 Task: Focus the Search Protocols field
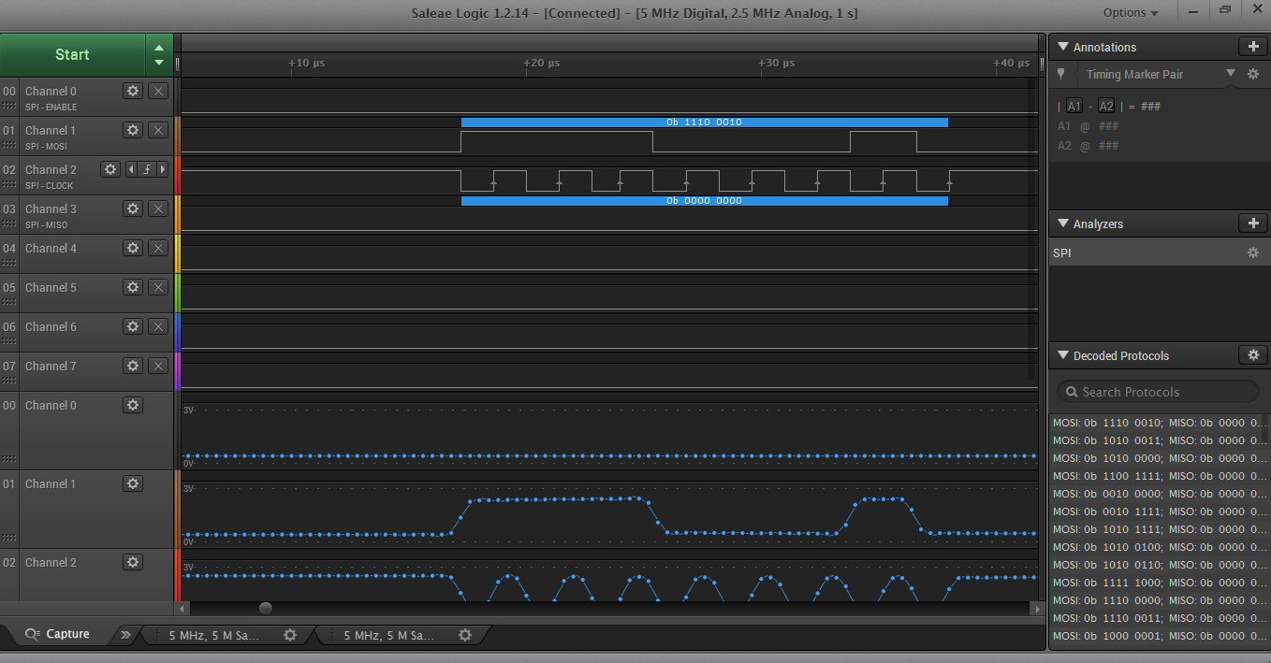point(1159,392)
